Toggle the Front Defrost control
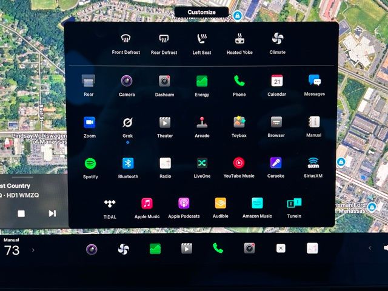388x291 pixels. click(126, 39)
